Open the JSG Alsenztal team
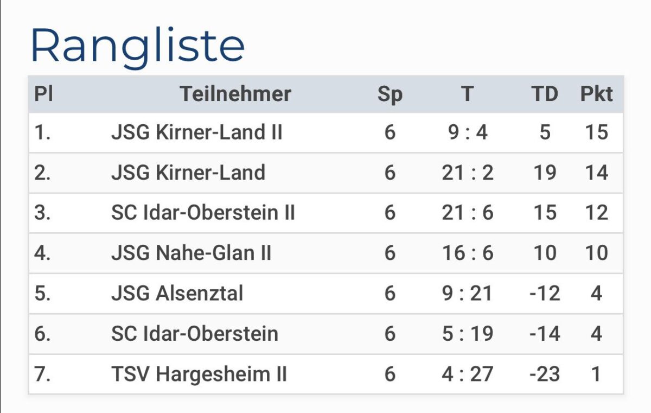The height and width of the screenshot is (413, 651). pos(177,294)
